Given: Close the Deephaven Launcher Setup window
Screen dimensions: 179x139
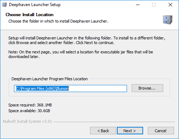Looking at the screenshot, I should pyautogui.click(x=170, y=5).
